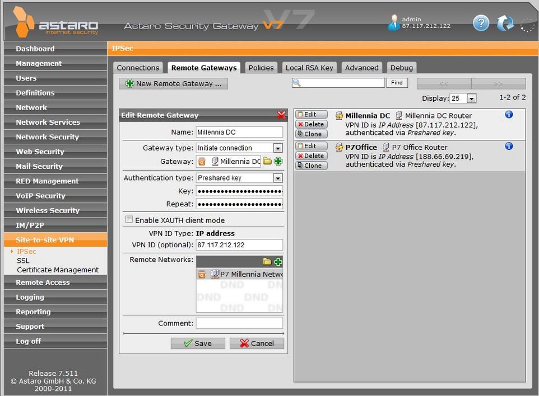The width and height of the screenshot is (539, 396).
Task: Expand the Mail Security menu
Action: [55, 167]
